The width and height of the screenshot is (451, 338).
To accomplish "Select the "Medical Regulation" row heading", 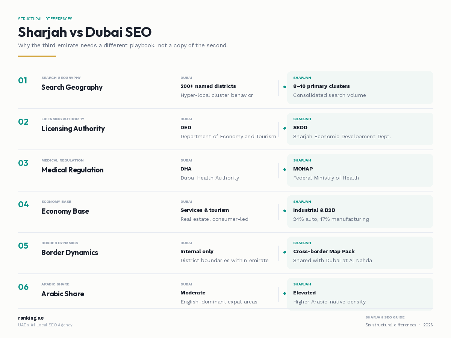I will click(x=72, y=170).
